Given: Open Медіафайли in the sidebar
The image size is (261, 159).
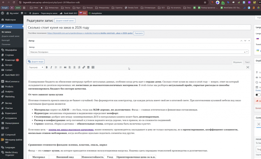Looking at the screenshot, I should [12, 50].
